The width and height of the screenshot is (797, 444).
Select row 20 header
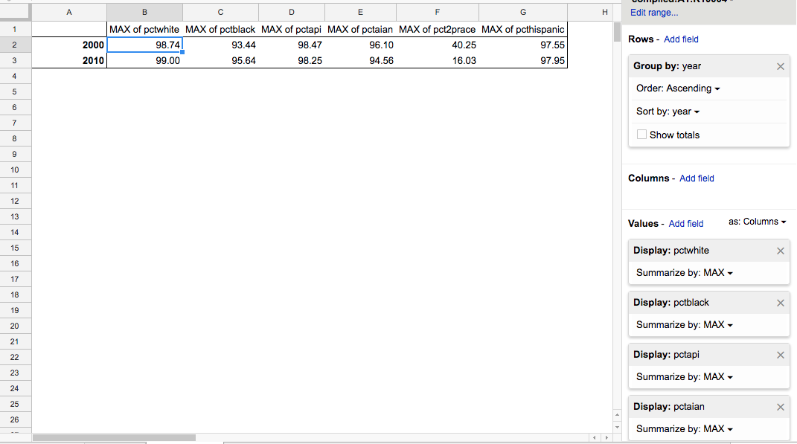14,326
